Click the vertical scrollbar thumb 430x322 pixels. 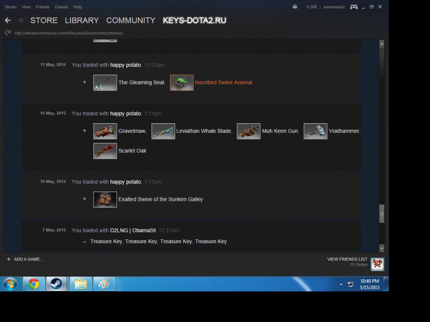[x=382, y=213]
